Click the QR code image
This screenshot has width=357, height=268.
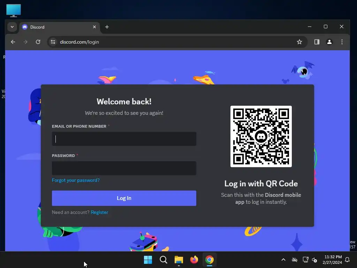[261, 136]
